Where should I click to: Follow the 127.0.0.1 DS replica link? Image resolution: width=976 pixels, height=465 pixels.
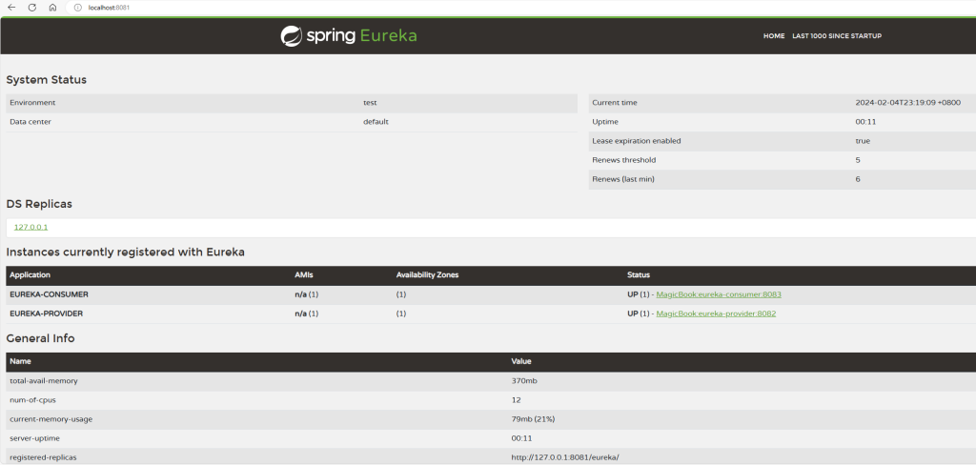tap(30, 227)
